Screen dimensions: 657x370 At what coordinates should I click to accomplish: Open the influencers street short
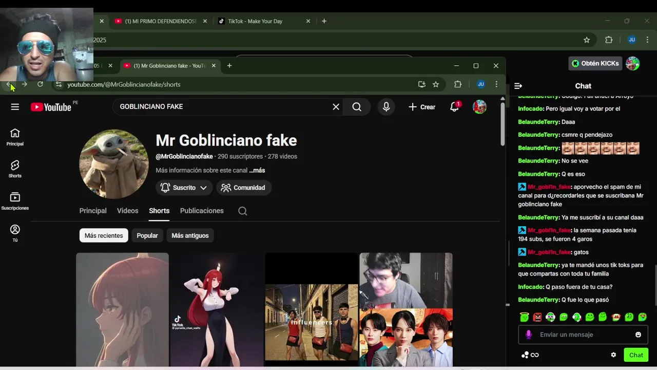pos(312,309)
